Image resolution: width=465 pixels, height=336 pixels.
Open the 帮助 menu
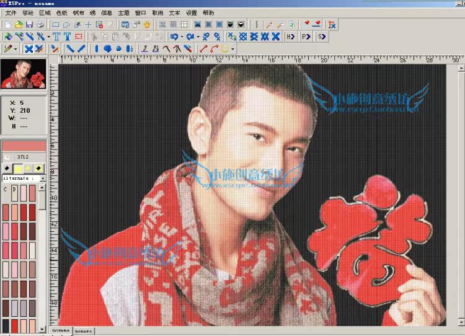click(208, 12)
